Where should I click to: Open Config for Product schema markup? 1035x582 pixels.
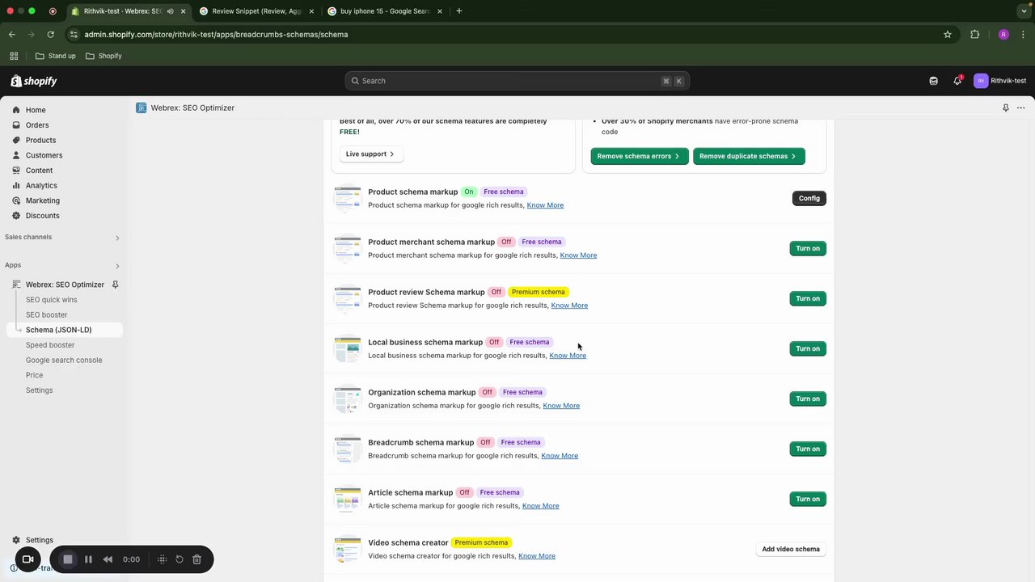[x=809, y=198]
